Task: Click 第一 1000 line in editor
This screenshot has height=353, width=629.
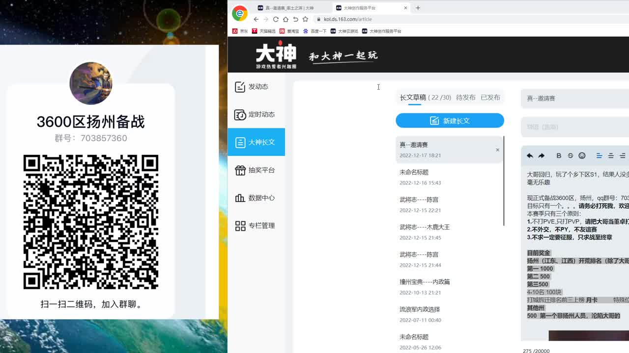Action: pos(540,269)
